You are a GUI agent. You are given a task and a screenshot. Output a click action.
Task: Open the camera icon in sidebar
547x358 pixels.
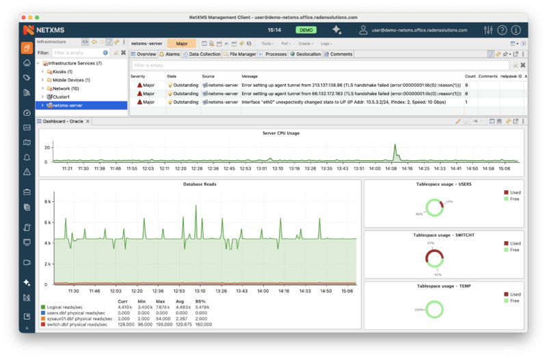pos(27,262)
